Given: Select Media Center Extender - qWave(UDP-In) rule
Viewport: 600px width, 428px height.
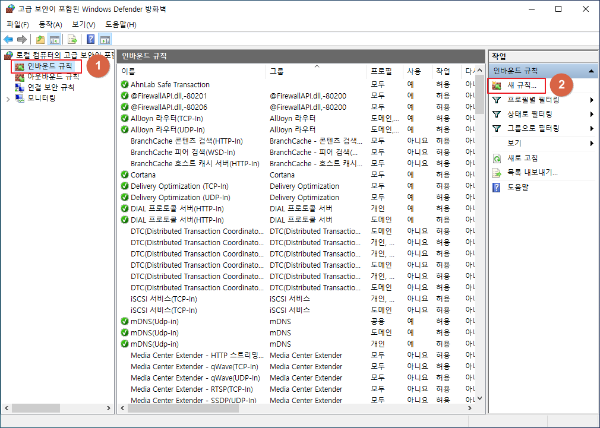Looking at the screenshot, I should click(x=195, y=378).
